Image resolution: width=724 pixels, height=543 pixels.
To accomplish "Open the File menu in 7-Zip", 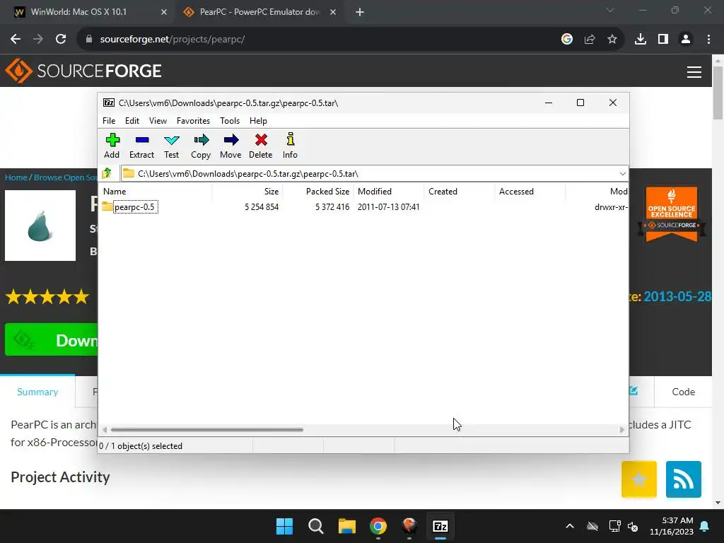I will point(109,120).
